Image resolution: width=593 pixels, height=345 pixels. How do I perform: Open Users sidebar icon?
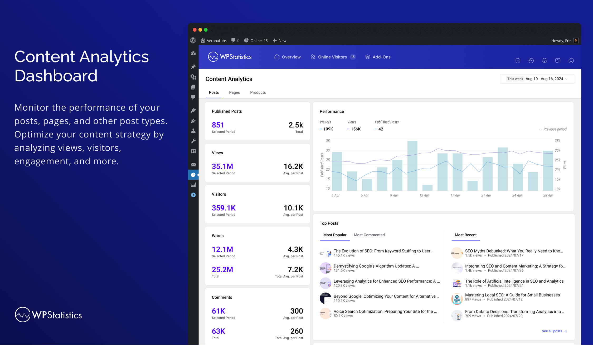coord(193,131)
